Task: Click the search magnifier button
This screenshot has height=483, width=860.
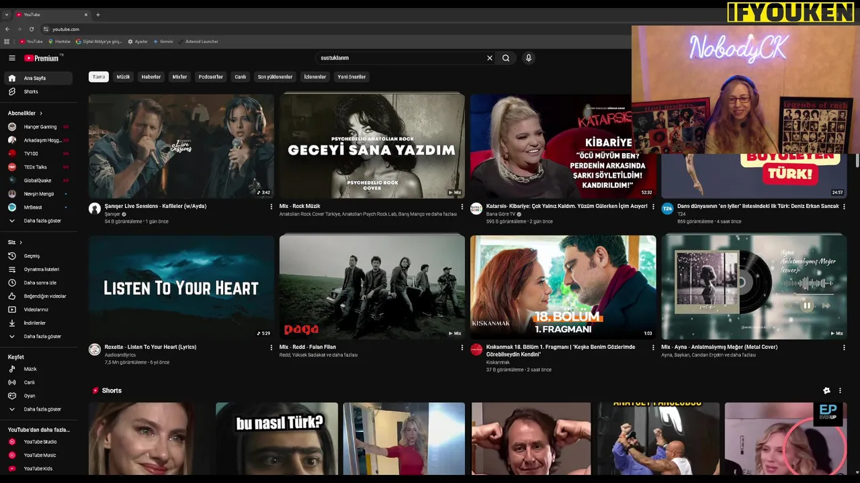Action: 506,58
